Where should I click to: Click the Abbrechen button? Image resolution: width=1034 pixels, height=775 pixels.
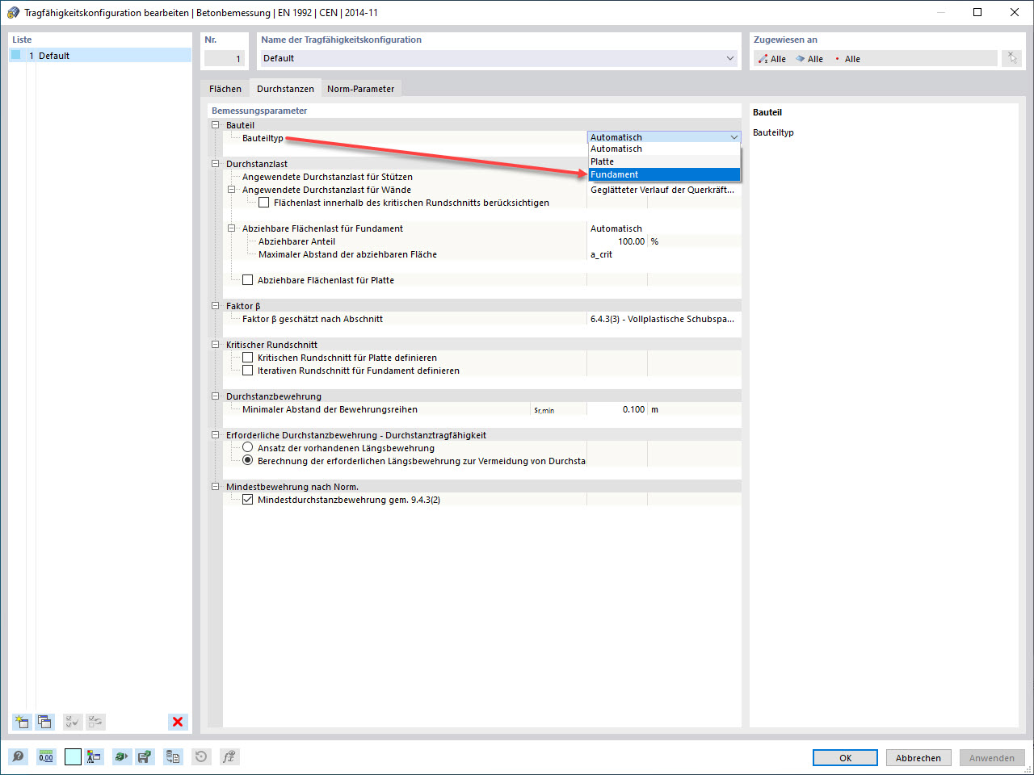click(918, 758)
